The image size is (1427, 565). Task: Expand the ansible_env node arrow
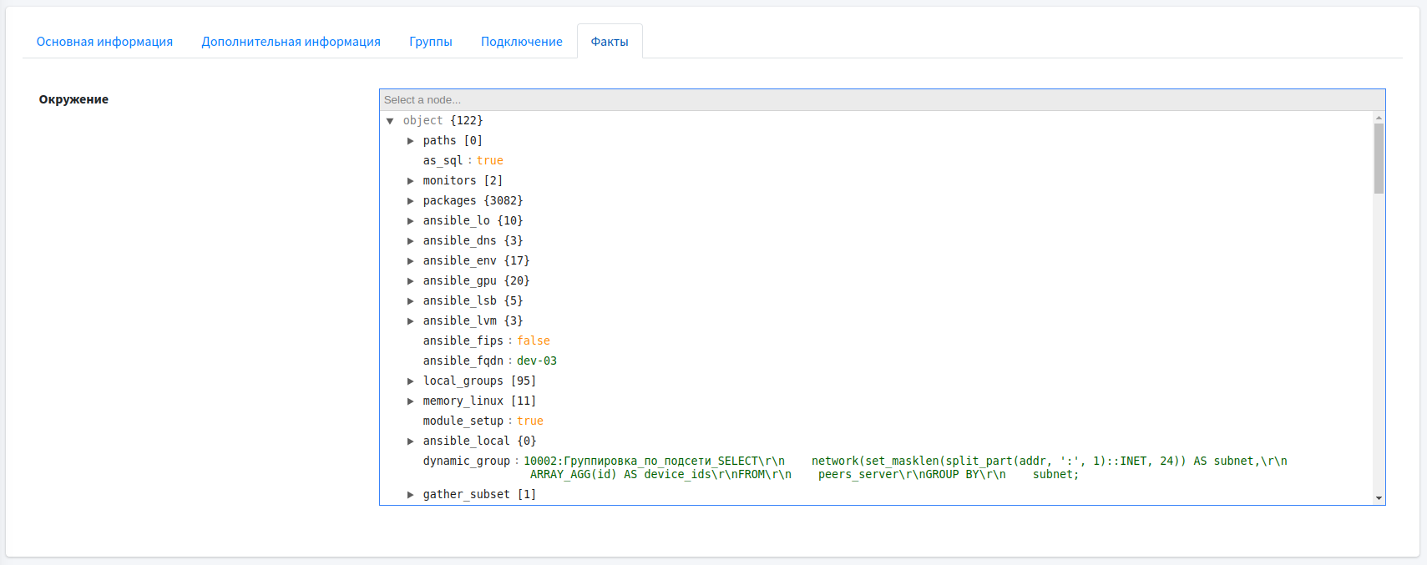410,261
